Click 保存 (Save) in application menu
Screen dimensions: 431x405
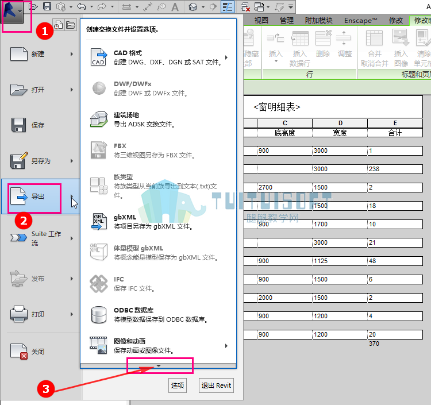(x=41, y=125)
